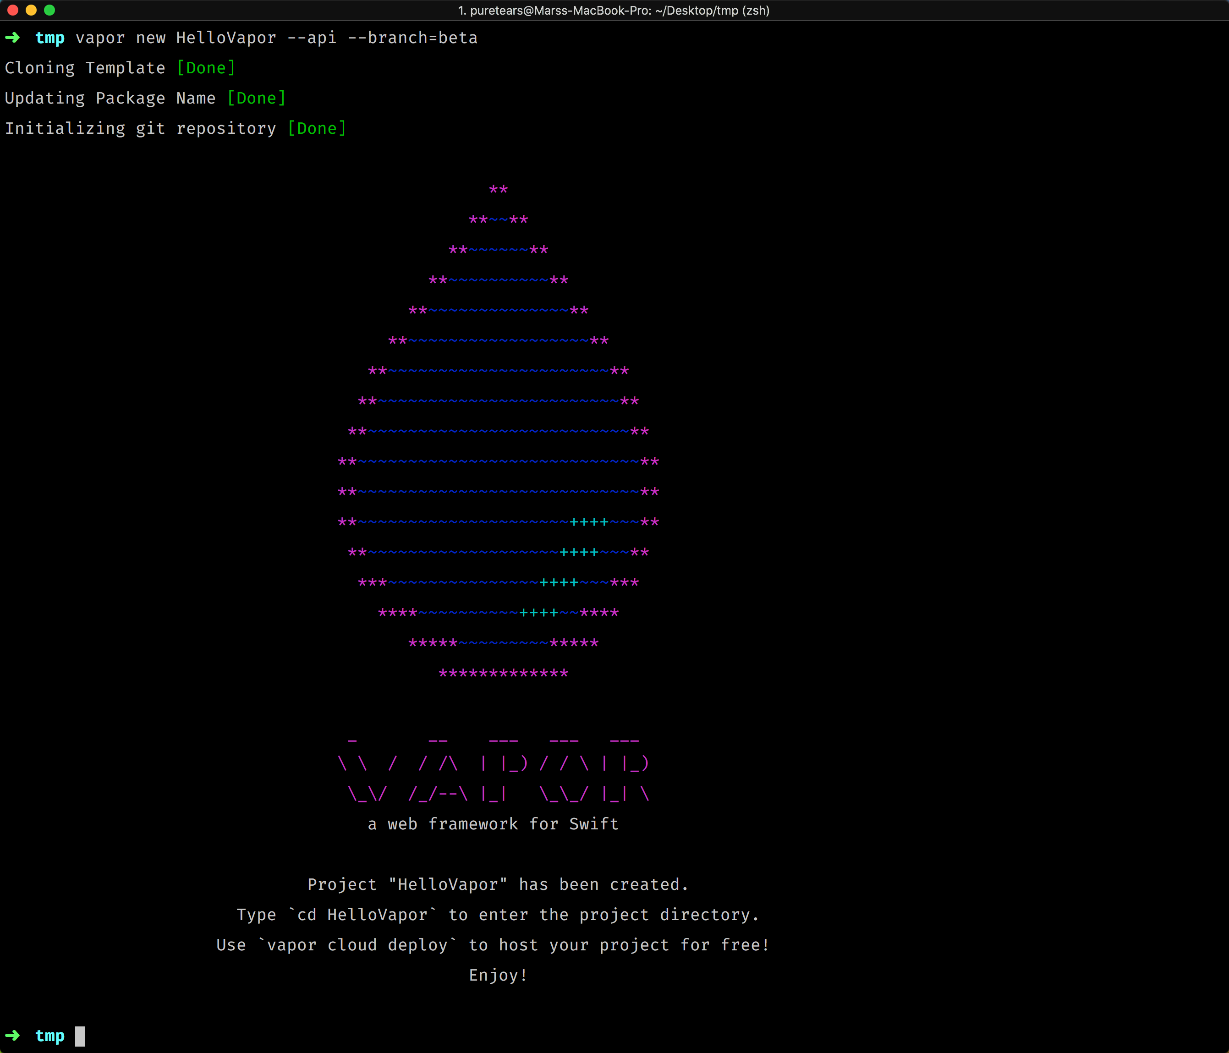This screenshot has width=1229, height=1053.
Task: Click the green arrow of the top prompt
Action: (x=12, y=38)
